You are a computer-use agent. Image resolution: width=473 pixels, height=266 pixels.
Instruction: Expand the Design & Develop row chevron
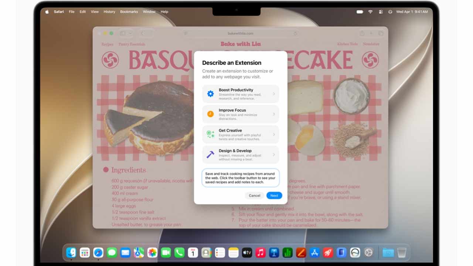(274, 155)
